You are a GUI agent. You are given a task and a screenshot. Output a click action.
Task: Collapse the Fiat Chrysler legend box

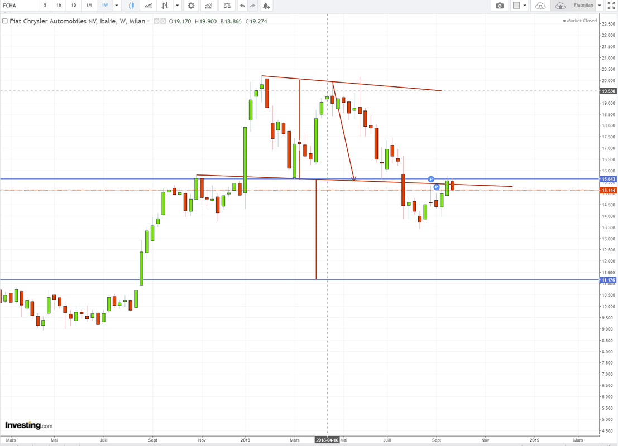(x=4, y=21)
